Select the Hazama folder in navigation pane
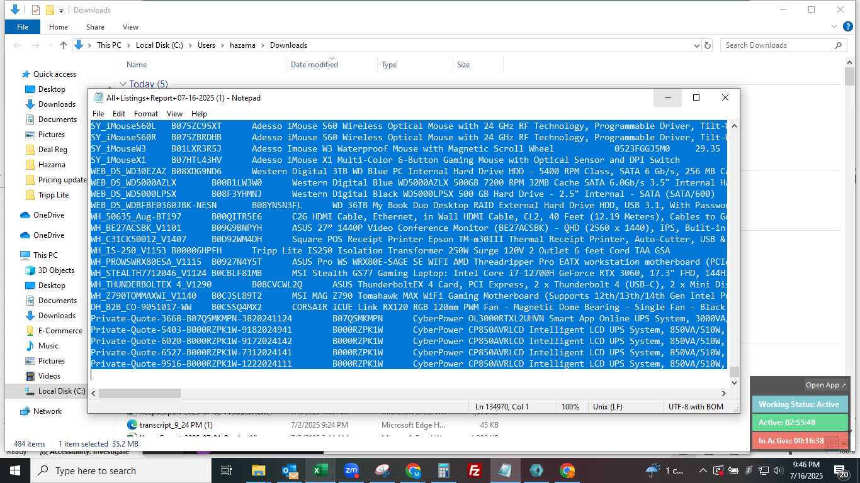860x483 pixels. pyautogui.click(x=52, y=165)
